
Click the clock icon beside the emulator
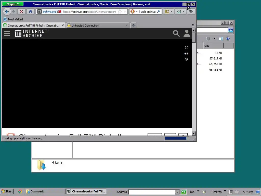tap(186, 59)
